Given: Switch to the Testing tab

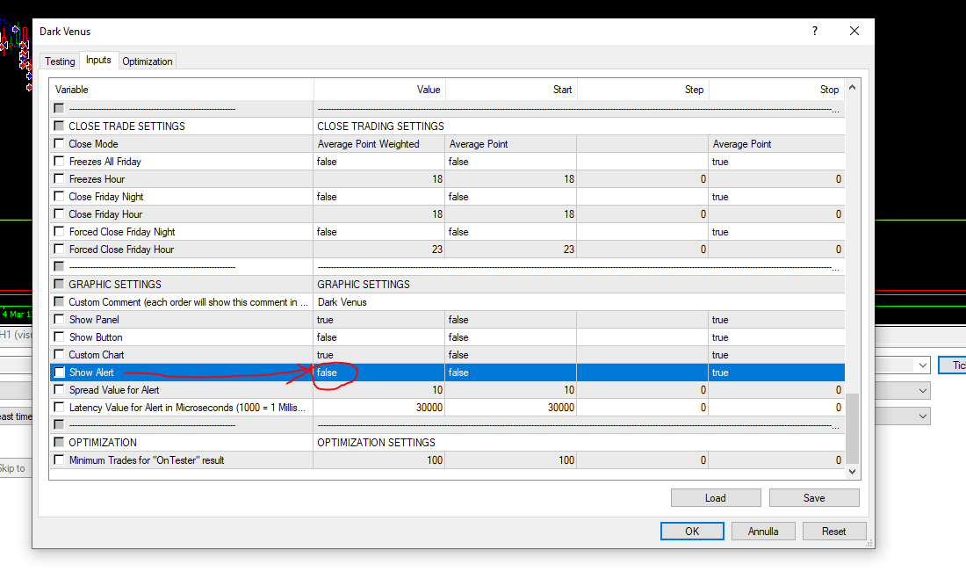Looking at the screenshot, I should coord(60,61).
